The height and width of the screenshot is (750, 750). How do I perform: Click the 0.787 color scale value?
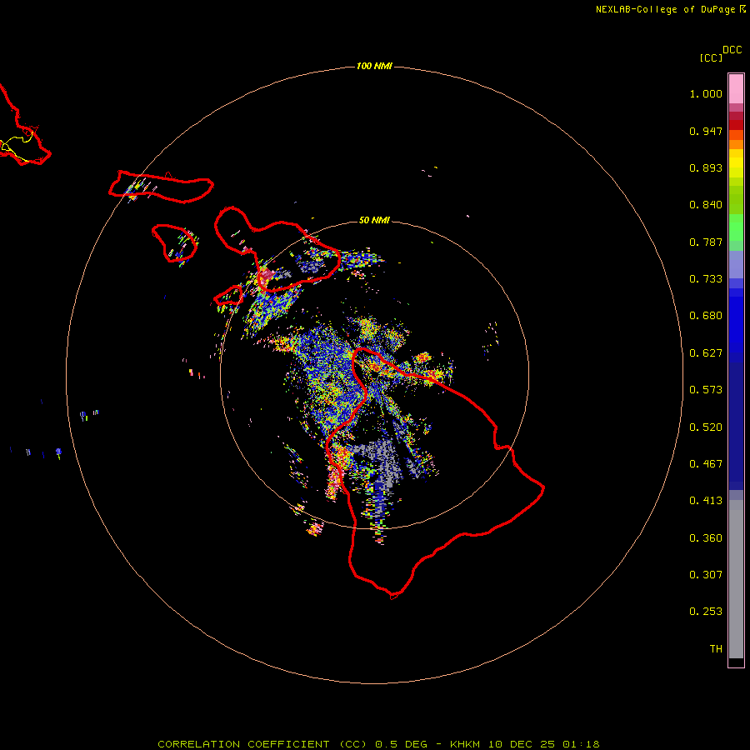tap(706, 242)
